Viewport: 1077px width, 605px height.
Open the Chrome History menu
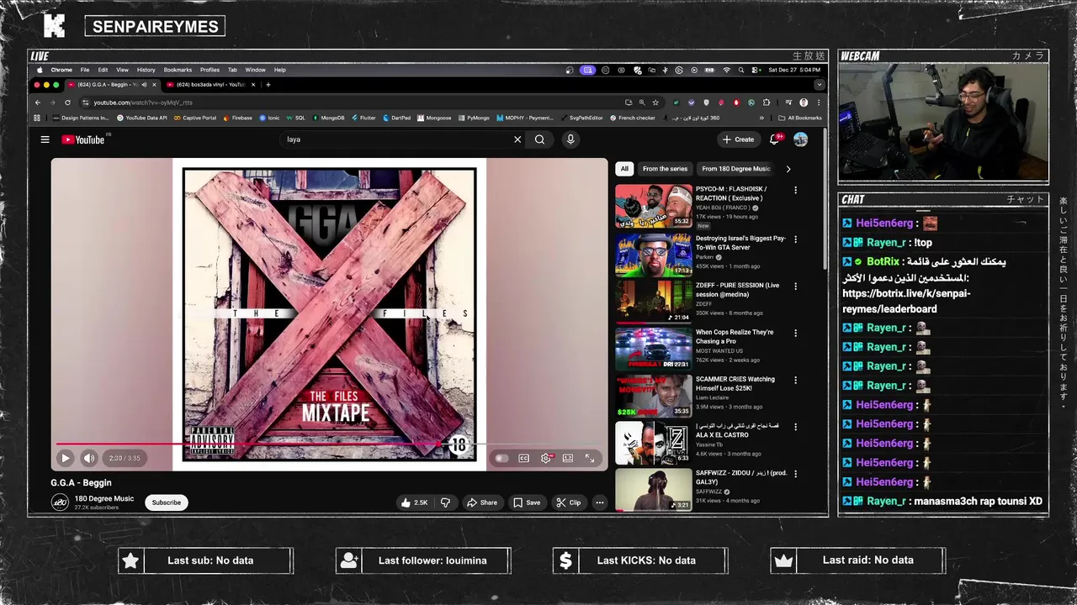tap(146, 70)
